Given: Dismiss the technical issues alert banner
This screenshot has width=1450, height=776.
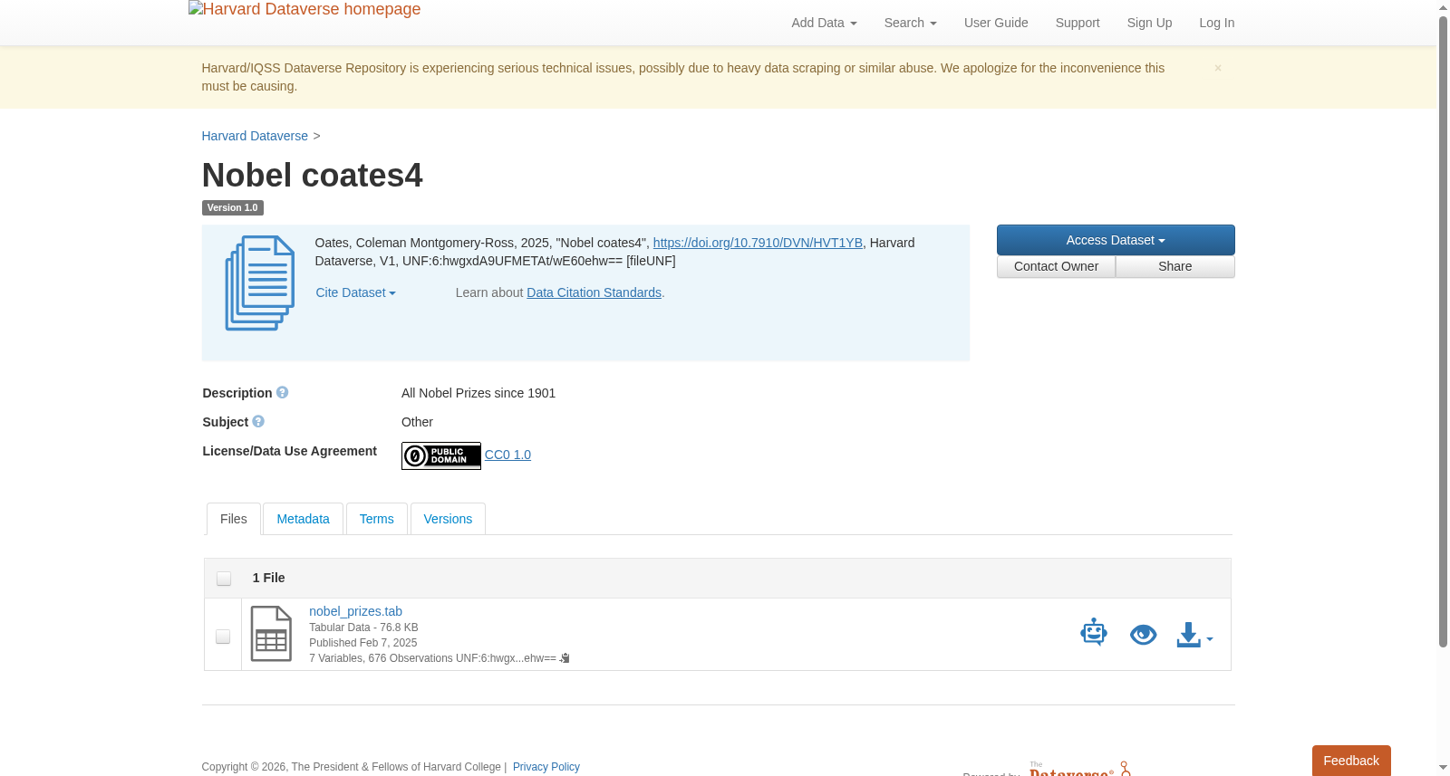Looking at the screenshot, I should [x=1218, y=68].
